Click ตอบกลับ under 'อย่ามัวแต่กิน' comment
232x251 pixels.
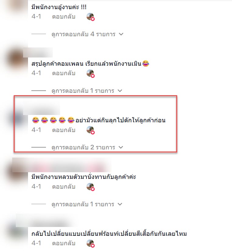pyautogui.click(x=64, y=130)
